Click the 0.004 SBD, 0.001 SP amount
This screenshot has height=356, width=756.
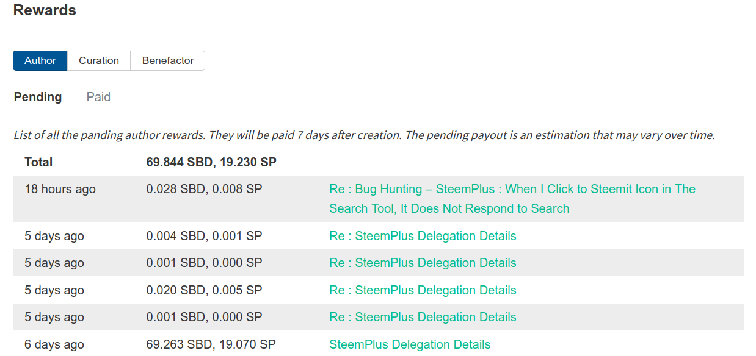tap(204, 236)
